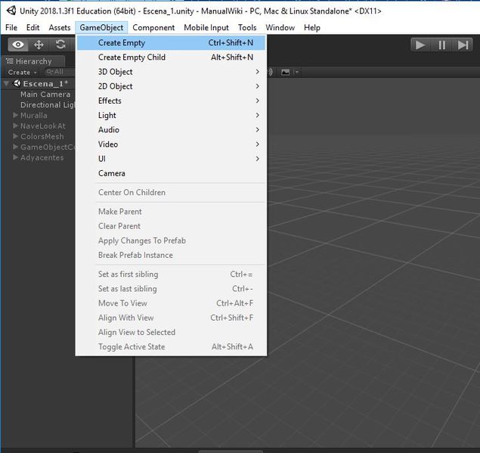Open the UI submenu
Screen dimensions: 480x453
coord(171,159)
